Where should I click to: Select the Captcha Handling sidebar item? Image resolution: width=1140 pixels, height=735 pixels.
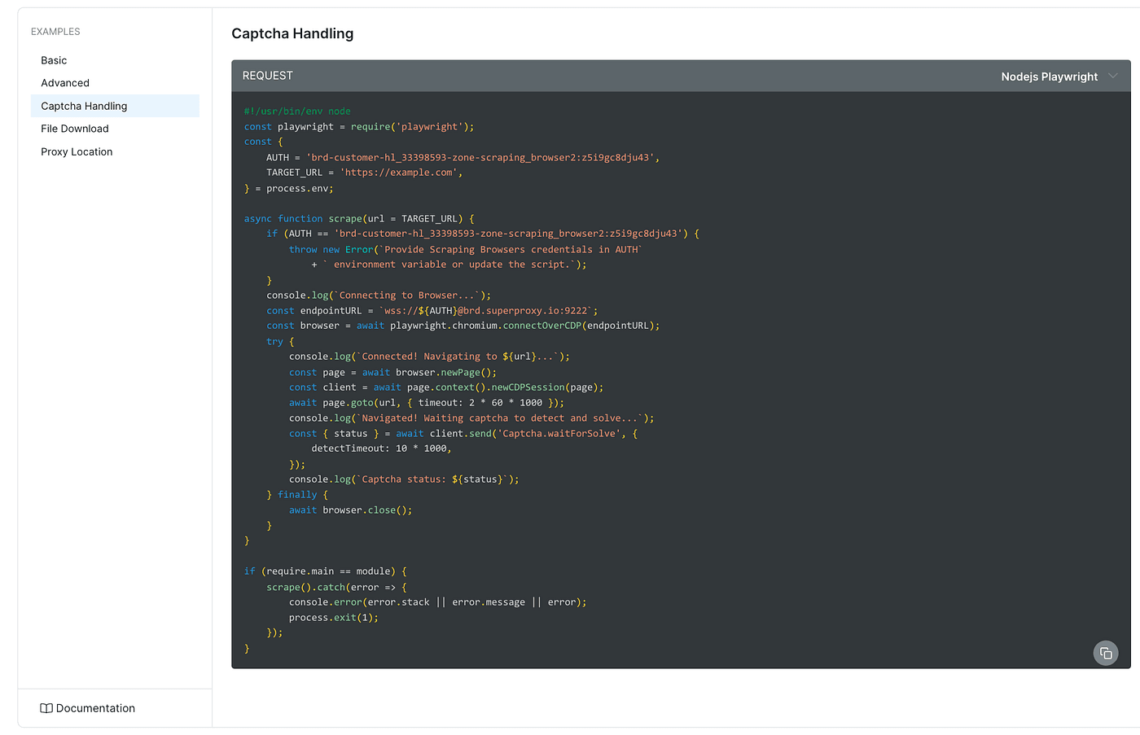pyautogui.click(x=84, y=106)
